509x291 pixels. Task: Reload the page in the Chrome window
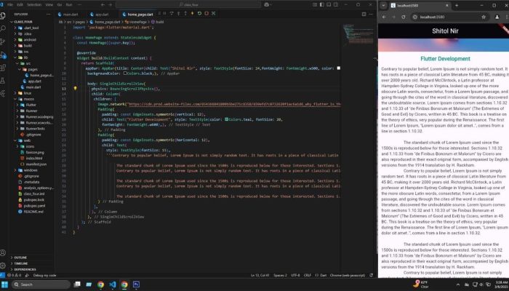[x=404, y=17]
